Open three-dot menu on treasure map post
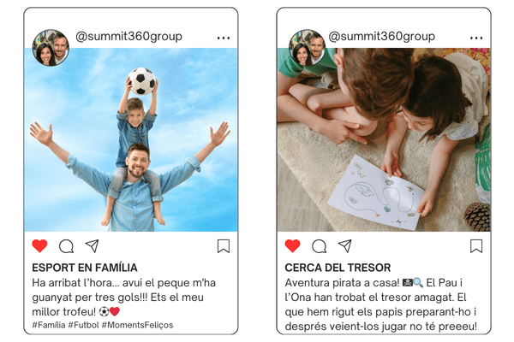This screenshot has width=514, height=342. (x=476, y=38)
